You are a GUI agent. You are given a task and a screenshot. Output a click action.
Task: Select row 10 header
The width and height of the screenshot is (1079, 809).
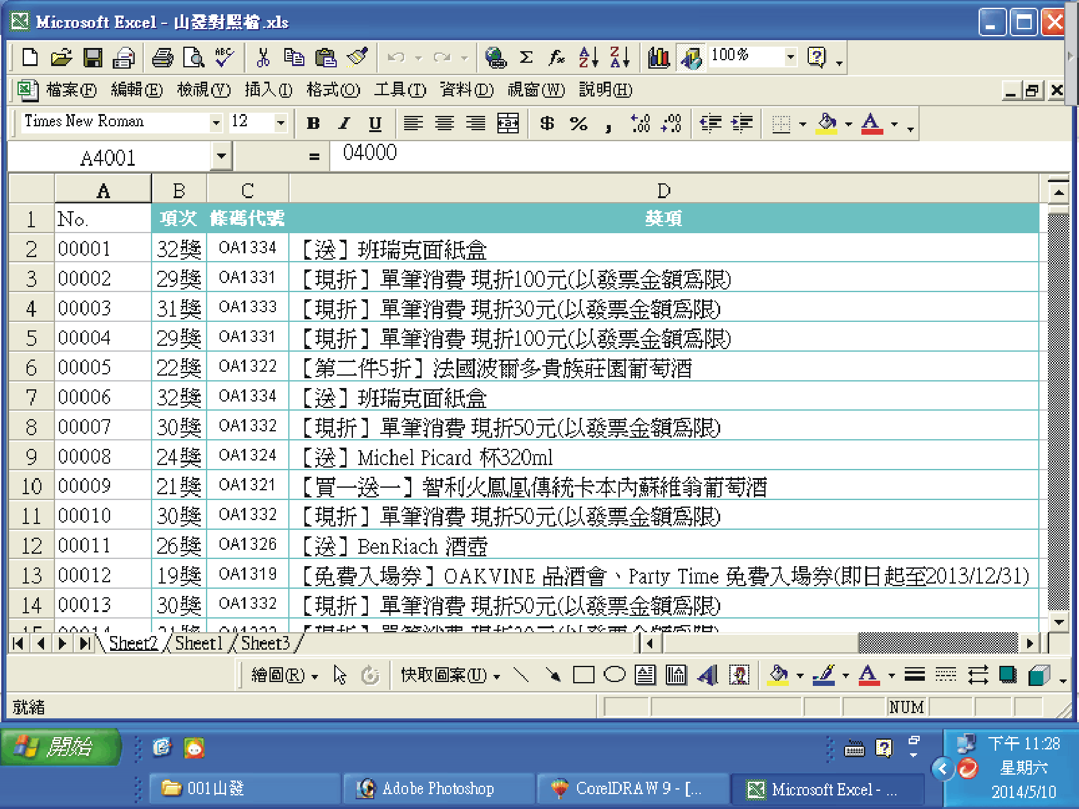click(31, 486)
